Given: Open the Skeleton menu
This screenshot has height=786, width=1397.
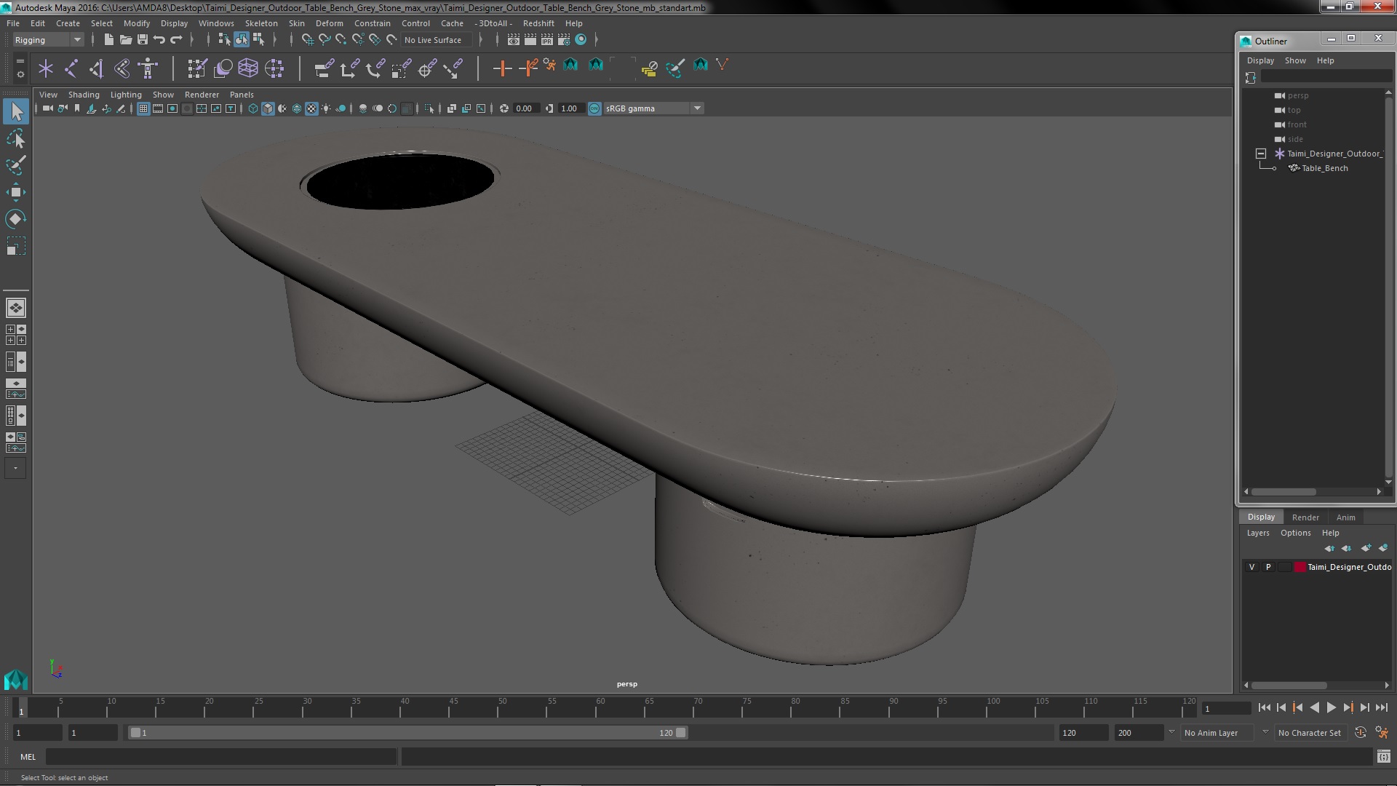Looking at the screenshot, I should (x=260, y=23).
